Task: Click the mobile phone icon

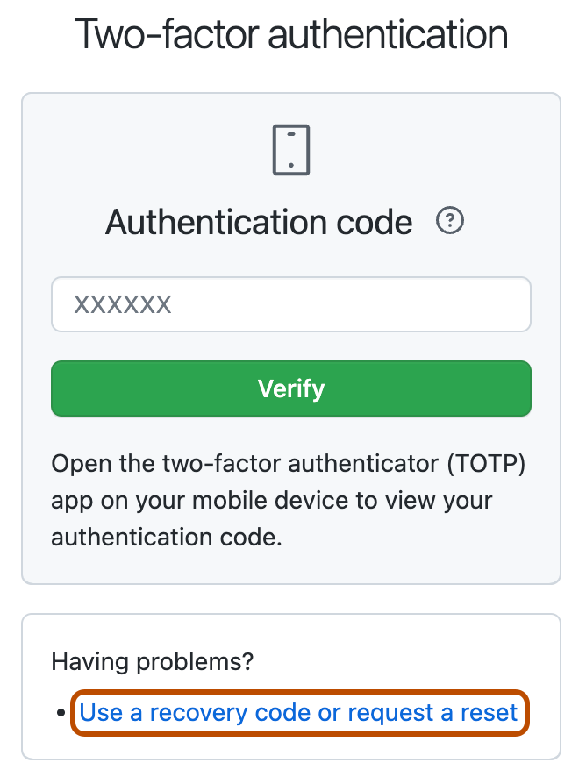Action: click(x=291, y=150)
